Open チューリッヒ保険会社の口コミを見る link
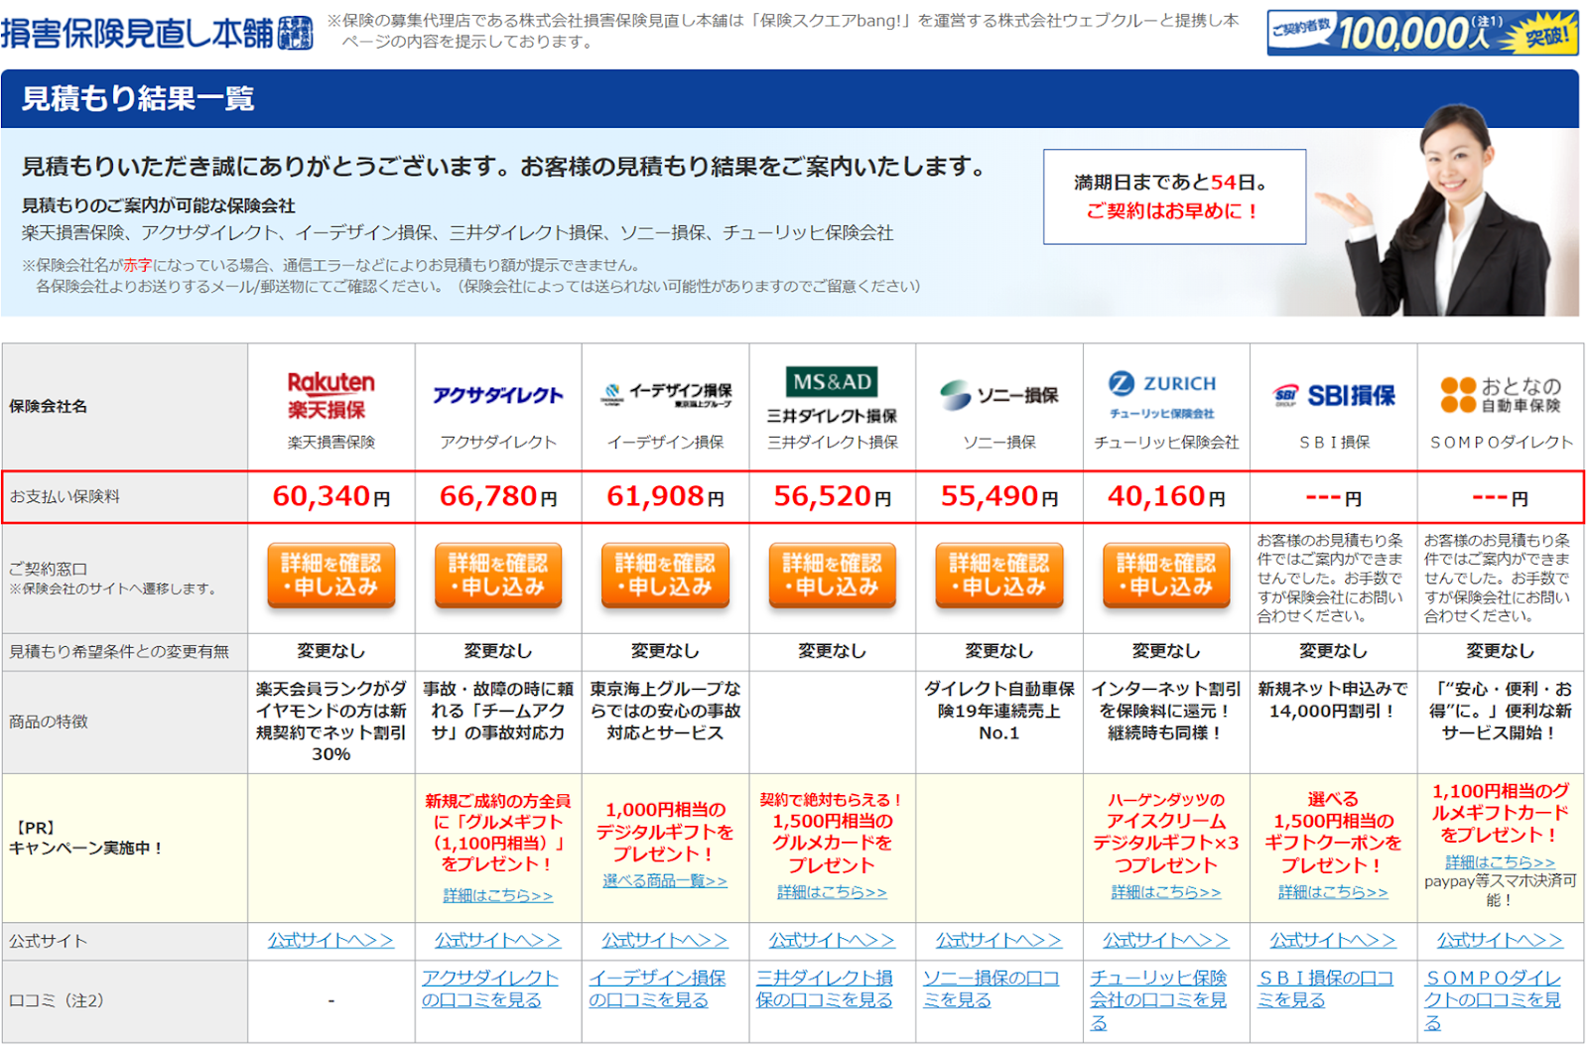 click(x=1158, y=999)
